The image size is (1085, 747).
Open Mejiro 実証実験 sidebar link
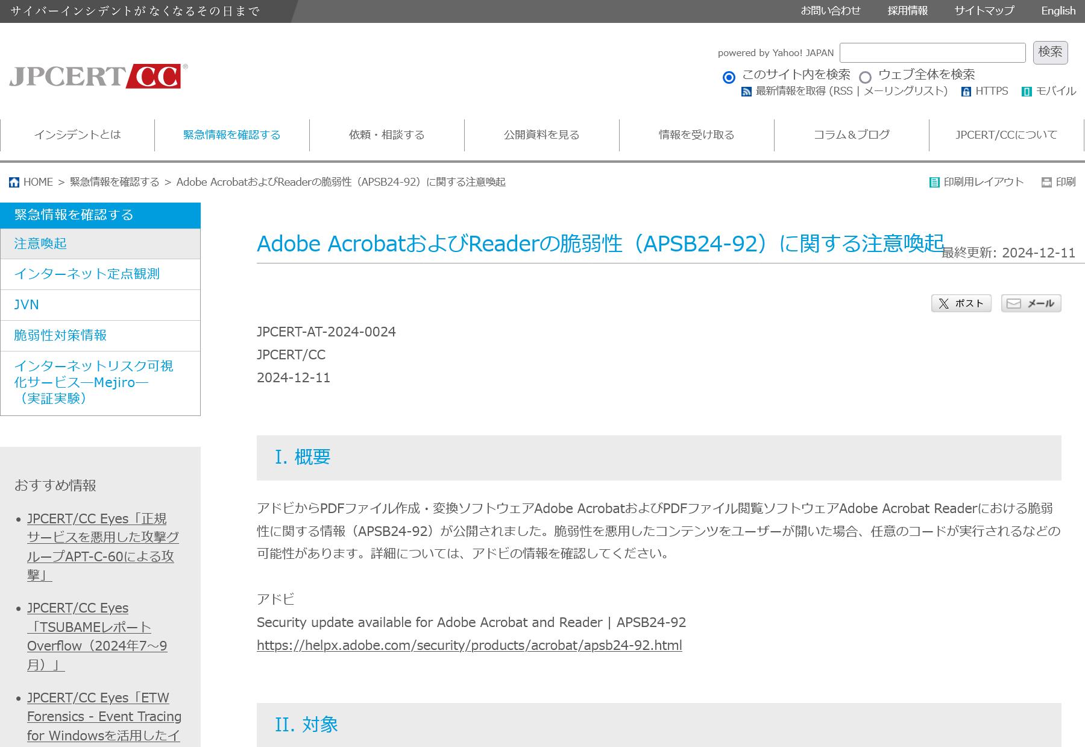[x=100, y=382]
